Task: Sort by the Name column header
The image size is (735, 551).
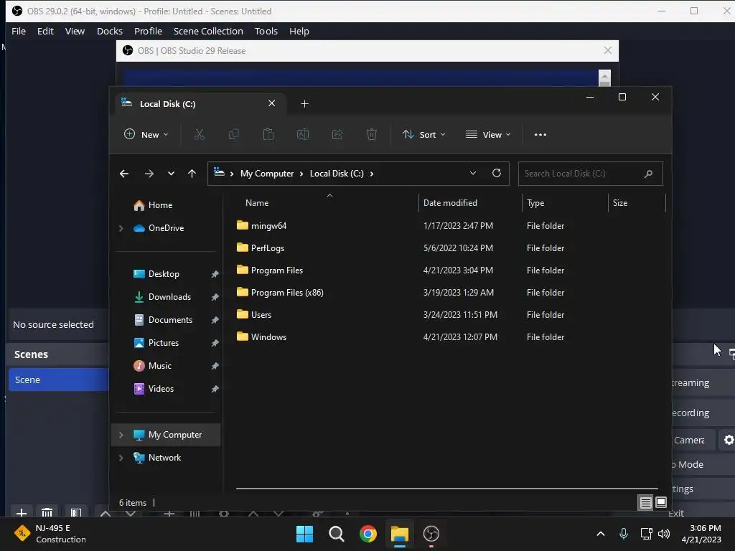Action: click(x=257, y=203)
